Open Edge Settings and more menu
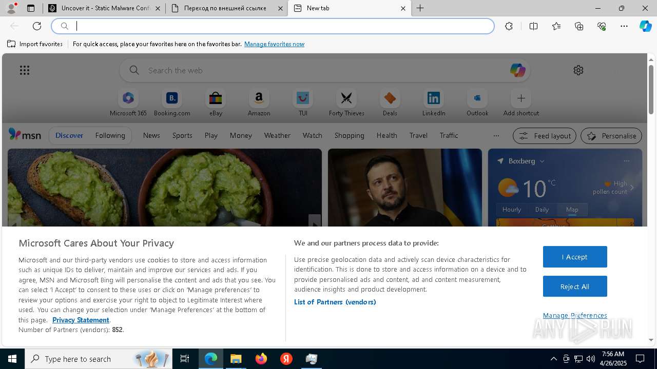 pyautogui.click(x=624, y=26)
